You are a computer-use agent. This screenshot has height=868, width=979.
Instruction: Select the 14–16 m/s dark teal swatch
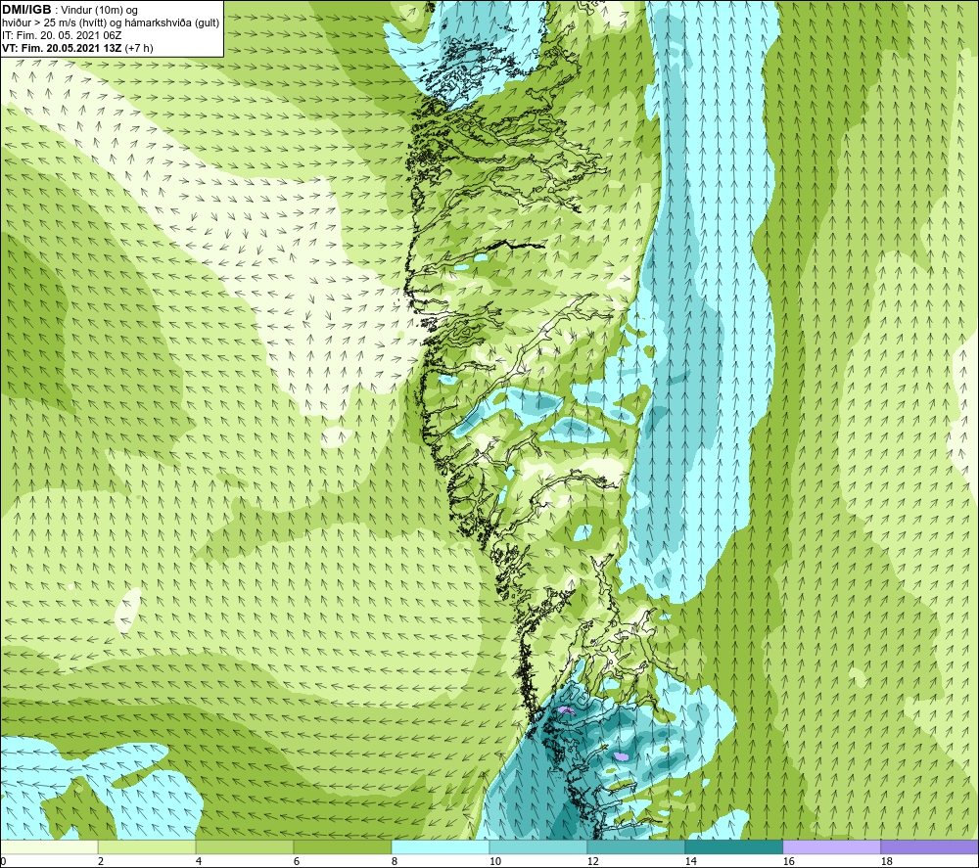[733, 847]
